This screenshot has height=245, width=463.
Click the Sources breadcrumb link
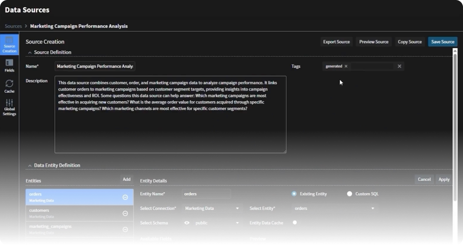(x=13, y=26)
